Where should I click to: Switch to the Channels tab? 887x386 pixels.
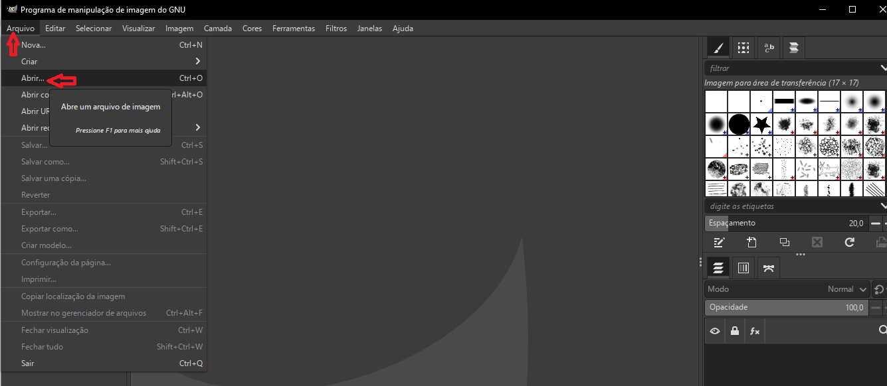coord(743,267)
